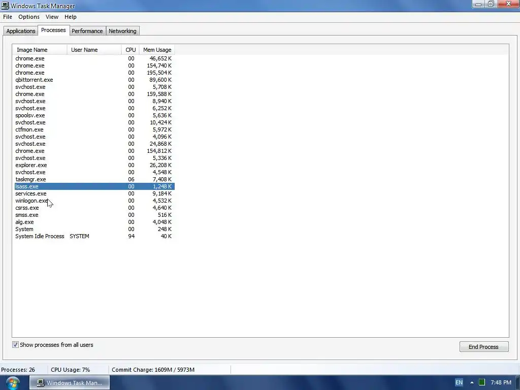Open the View menu
The image size is (520, 390).
pyautogui.click(x=52, y=17)
